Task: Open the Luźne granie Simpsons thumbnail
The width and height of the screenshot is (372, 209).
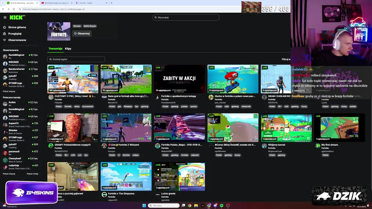Action: (x=179, y=176)
